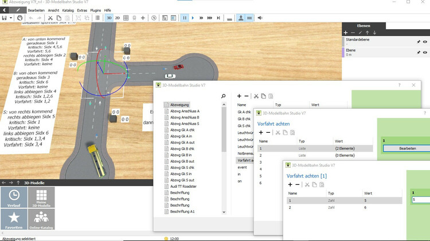Click the save icon in the toolbar
430x241 pixels.
coord(4,18)
